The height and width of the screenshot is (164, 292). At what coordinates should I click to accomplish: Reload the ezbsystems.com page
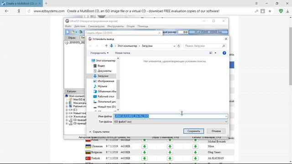(x=29, y=11)
